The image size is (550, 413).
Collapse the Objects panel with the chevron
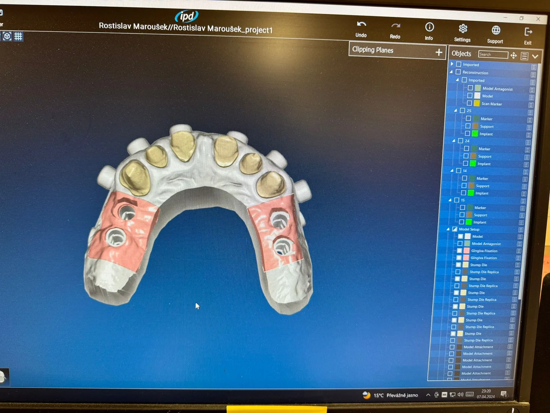[535, 57]
